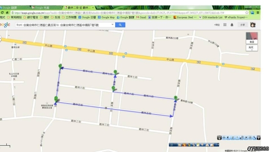Open the 工作相關 bookmarks folder

click(x=69, y=17)
